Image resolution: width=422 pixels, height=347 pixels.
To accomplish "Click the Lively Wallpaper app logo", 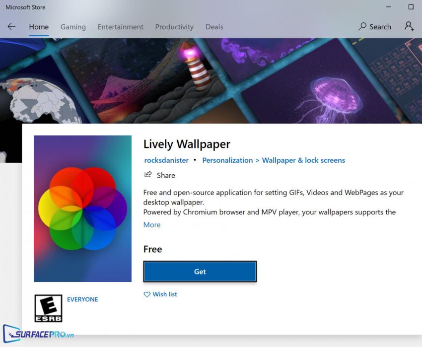I will tap(82, 208).
